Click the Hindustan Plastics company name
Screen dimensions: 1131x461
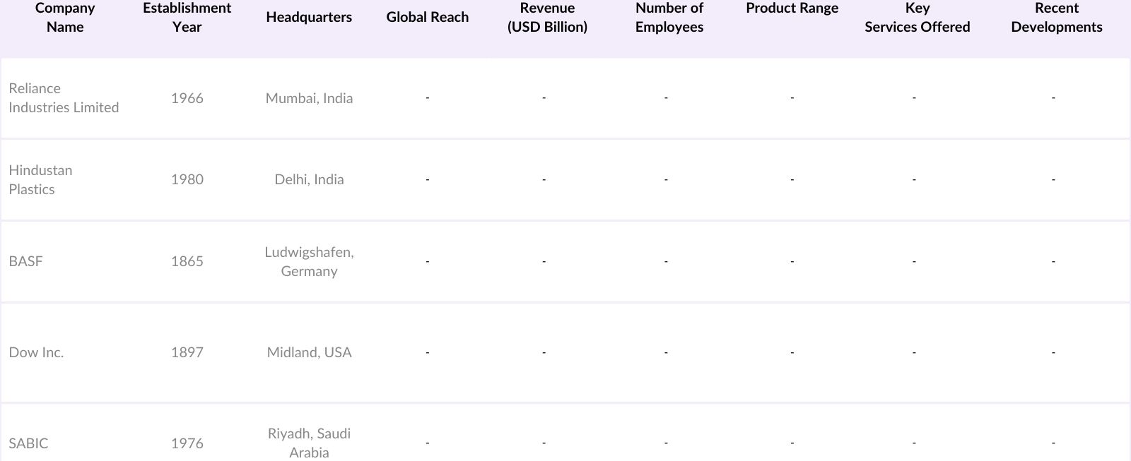[x=40, y=180]
